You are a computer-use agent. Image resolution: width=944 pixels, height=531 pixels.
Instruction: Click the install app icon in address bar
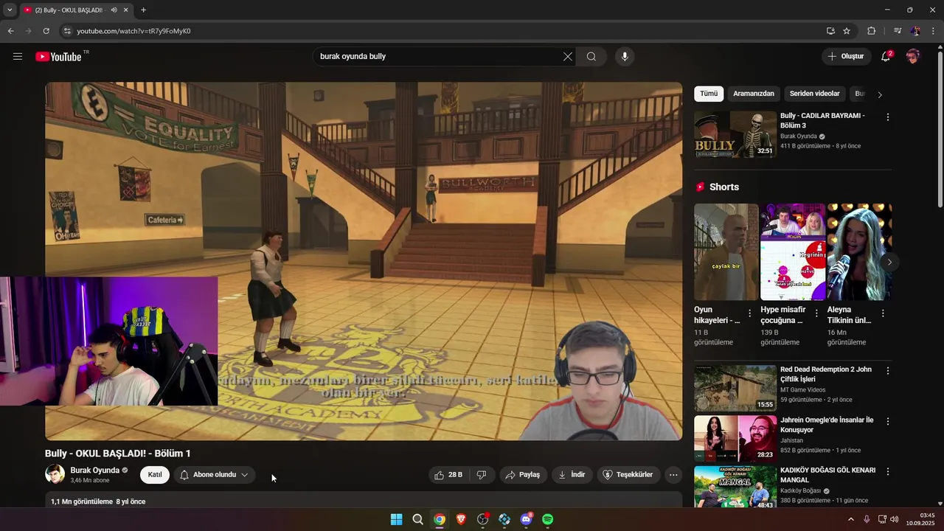(x=830, y=31)
